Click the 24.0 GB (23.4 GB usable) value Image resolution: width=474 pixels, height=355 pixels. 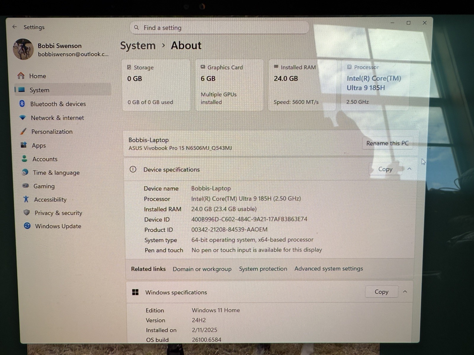click(x=224, y=209)
